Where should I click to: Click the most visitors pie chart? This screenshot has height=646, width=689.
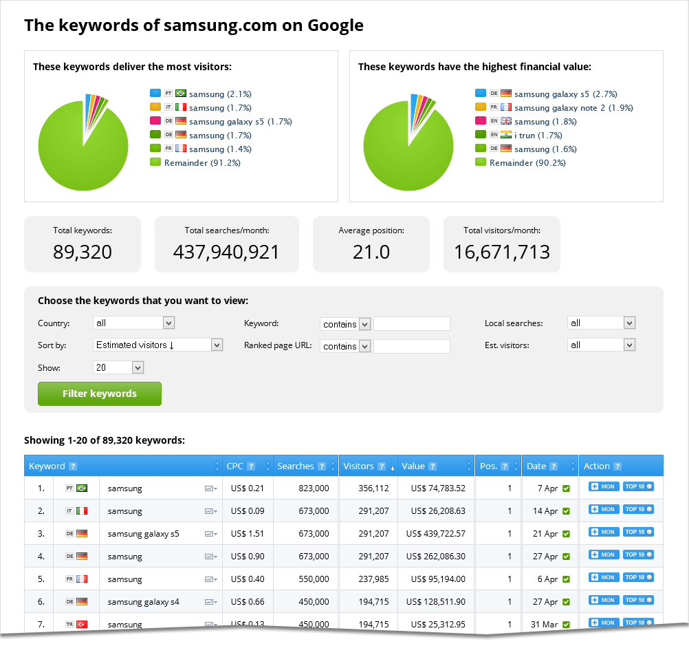[x=83, y=142]
